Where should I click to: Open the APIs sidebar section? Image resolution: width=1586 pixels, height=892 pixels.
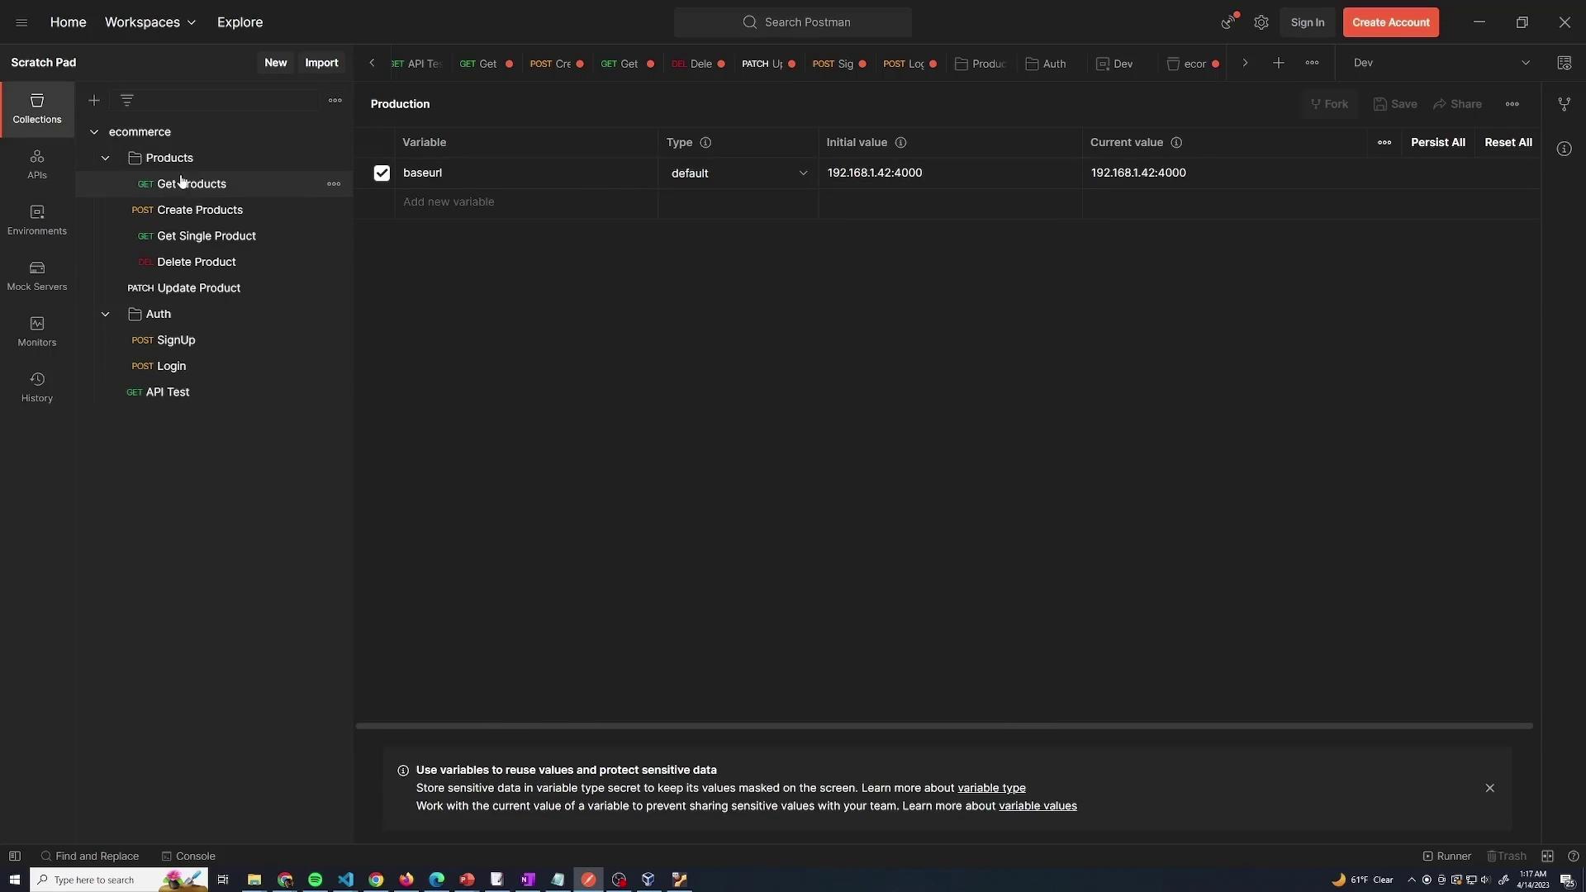click(36, 164)
